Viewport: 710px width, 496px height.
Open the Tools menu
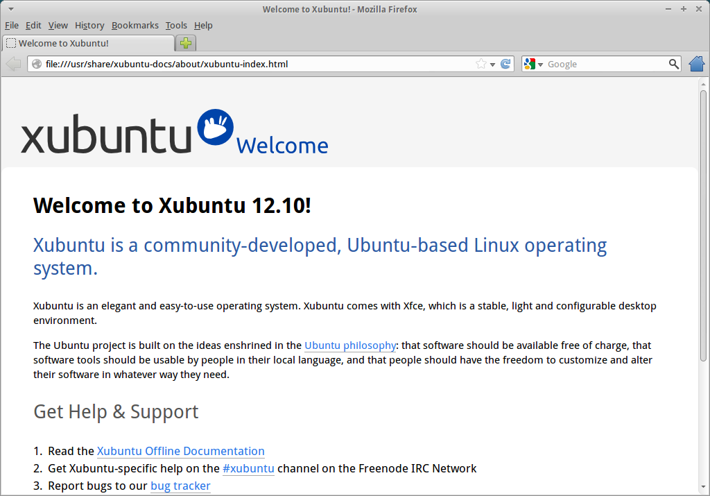click(176, 26)
